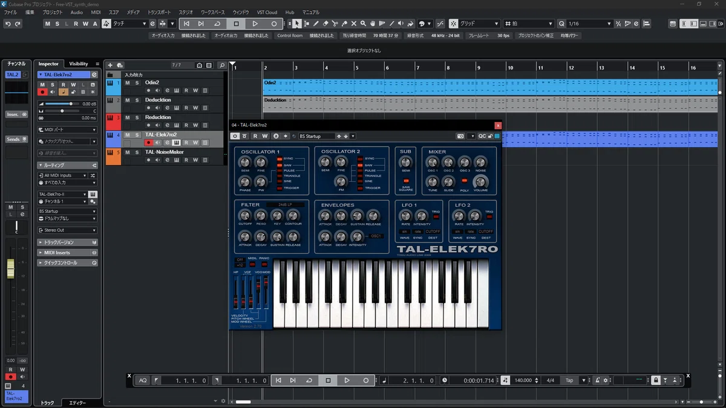Open the ファイル menu

(10, 12)
